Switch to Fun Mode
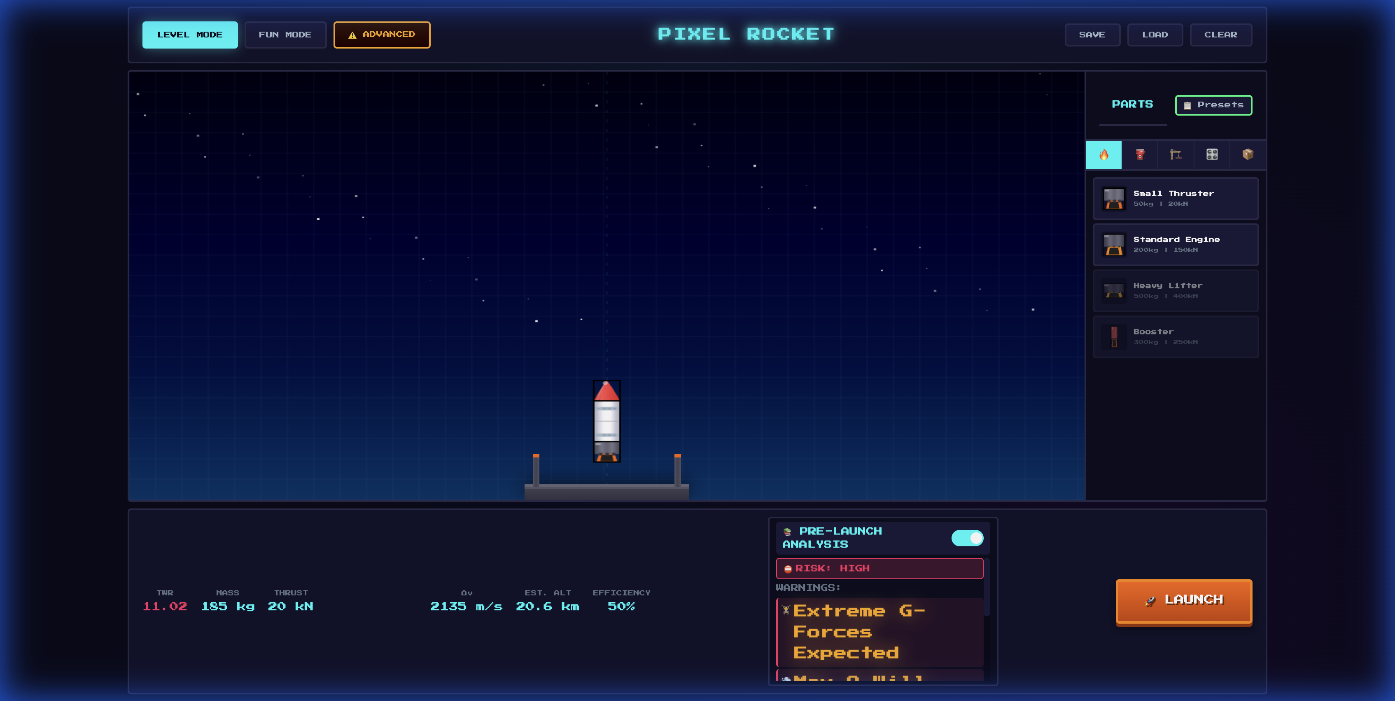1395x701 pixels. pos(285,34)
